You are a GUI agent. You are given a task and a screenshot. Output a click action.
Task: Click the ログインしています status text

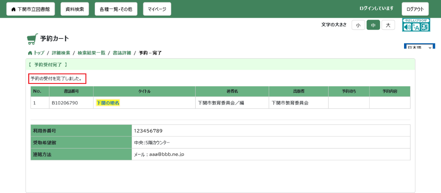coord(376,8)
